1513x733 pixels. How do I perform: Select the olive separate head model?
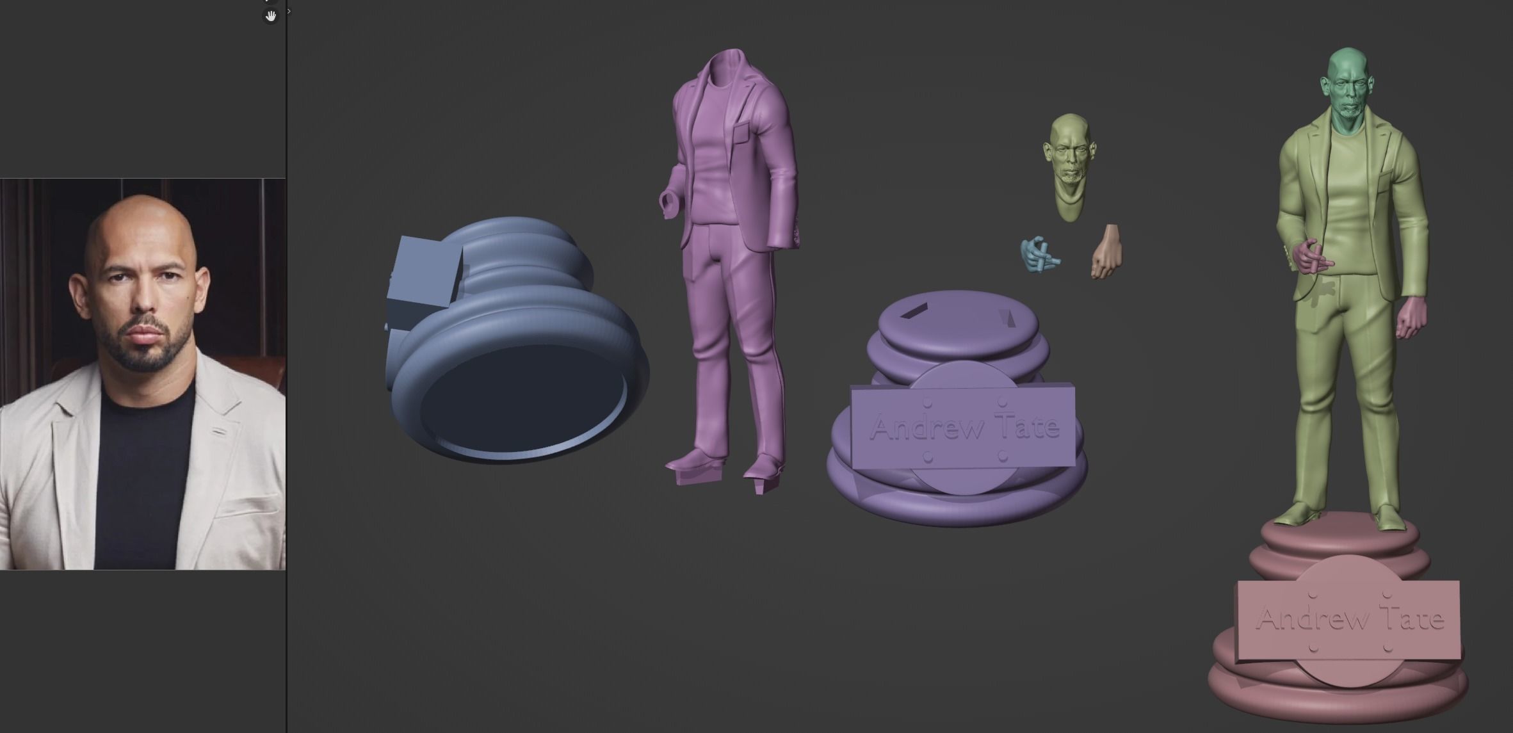point(1070,168)
